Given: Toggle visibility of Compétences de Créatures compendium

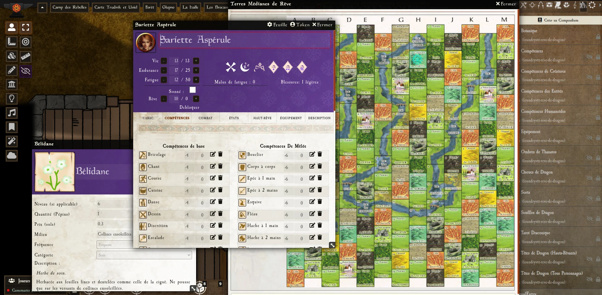Looking at the screenshot, I should tap(589, 77).
